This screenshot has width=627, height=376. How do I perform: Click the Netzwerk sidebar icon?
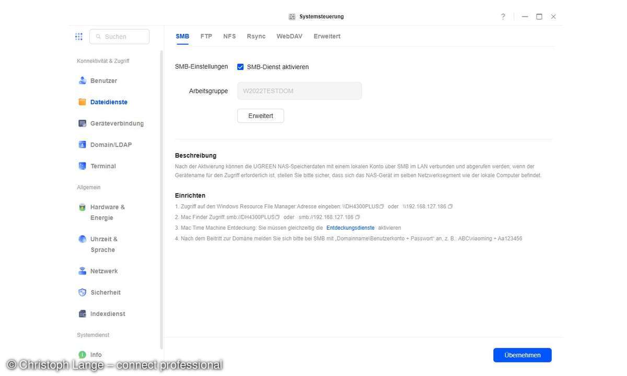82,271
